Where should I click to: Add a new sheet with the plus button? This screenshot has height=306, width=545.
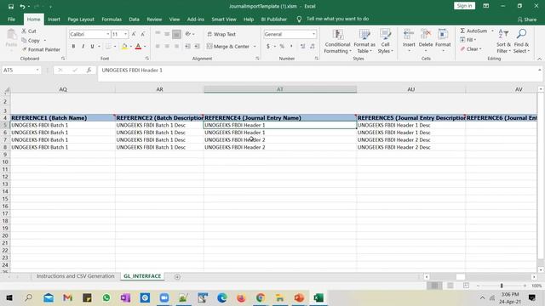click(177, 276)
